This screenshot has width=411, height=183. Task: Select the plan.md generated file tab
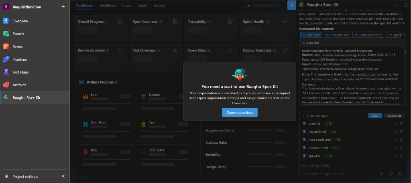click(x=311, y=35)
